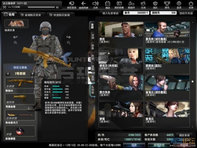Click the 游戏币 game coin balance field

point(164,13)
